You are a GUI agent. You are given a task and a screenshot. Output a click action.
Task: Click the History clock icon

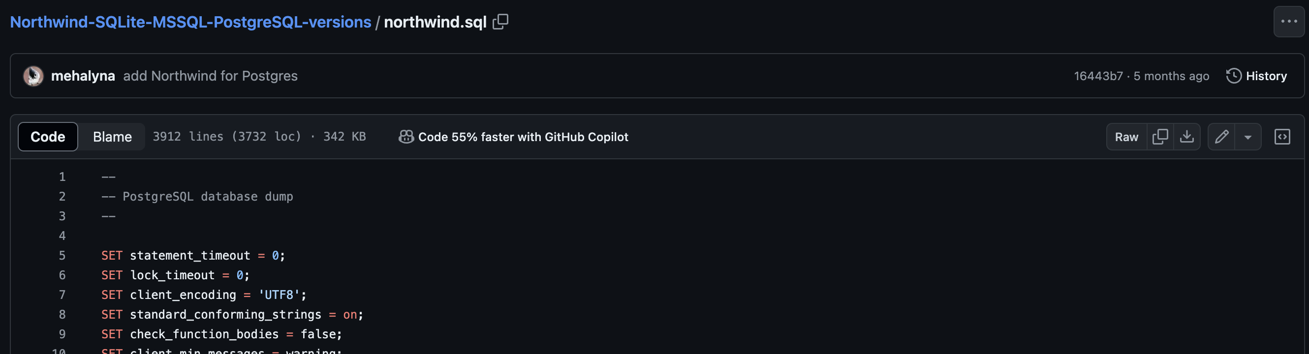1234,76
